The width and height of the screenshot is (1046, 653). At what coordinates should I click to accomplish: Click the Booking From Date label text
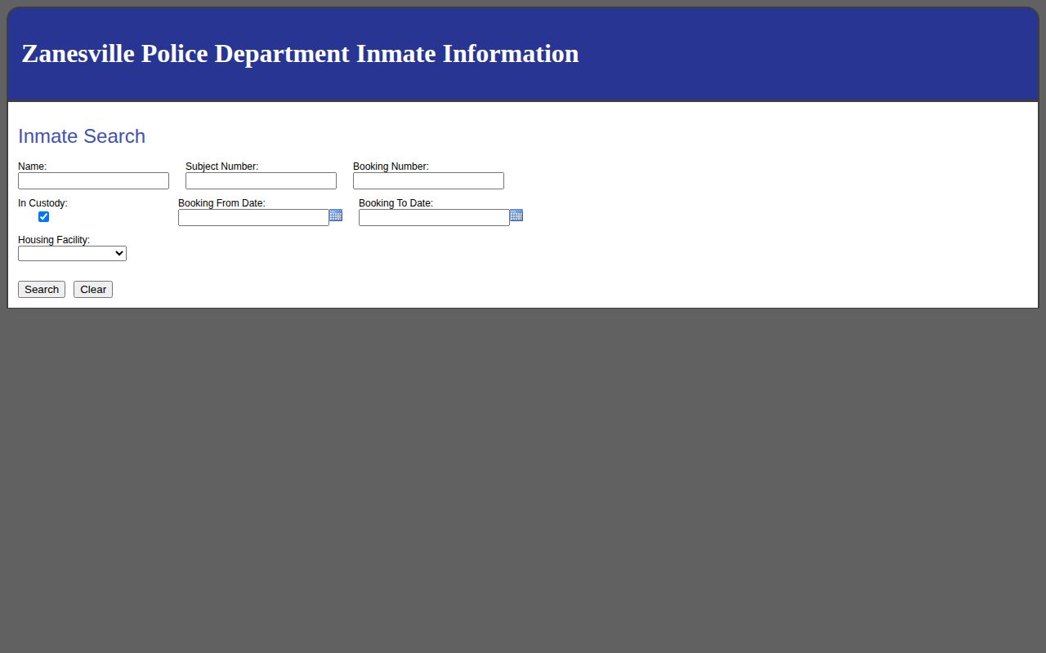click(x=221, y=203)
